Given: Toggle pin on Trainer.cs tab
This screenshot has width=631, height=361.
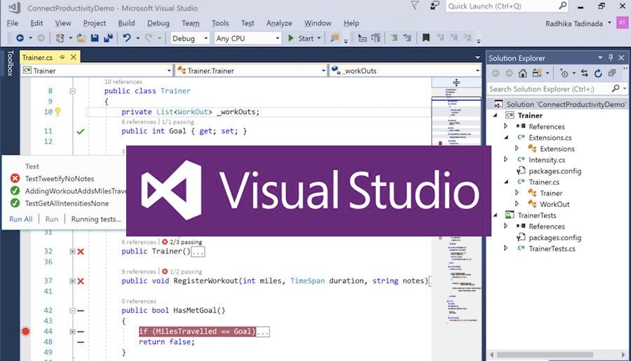Looking at the screenshot, I should click(62, 57).
